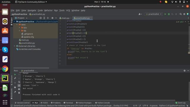Open Search Everywhere magnifier icon

click(x=180, y=14)
